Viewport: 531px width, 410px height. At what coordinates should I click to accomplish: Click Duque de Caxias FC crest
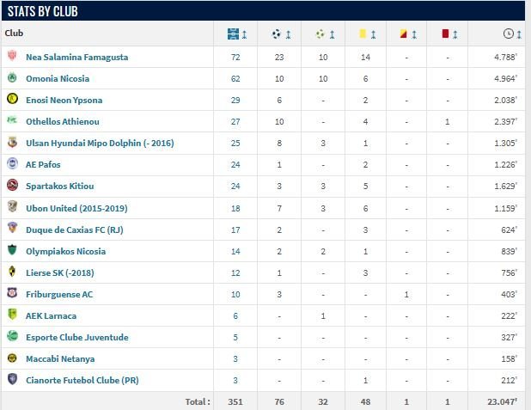12,228
